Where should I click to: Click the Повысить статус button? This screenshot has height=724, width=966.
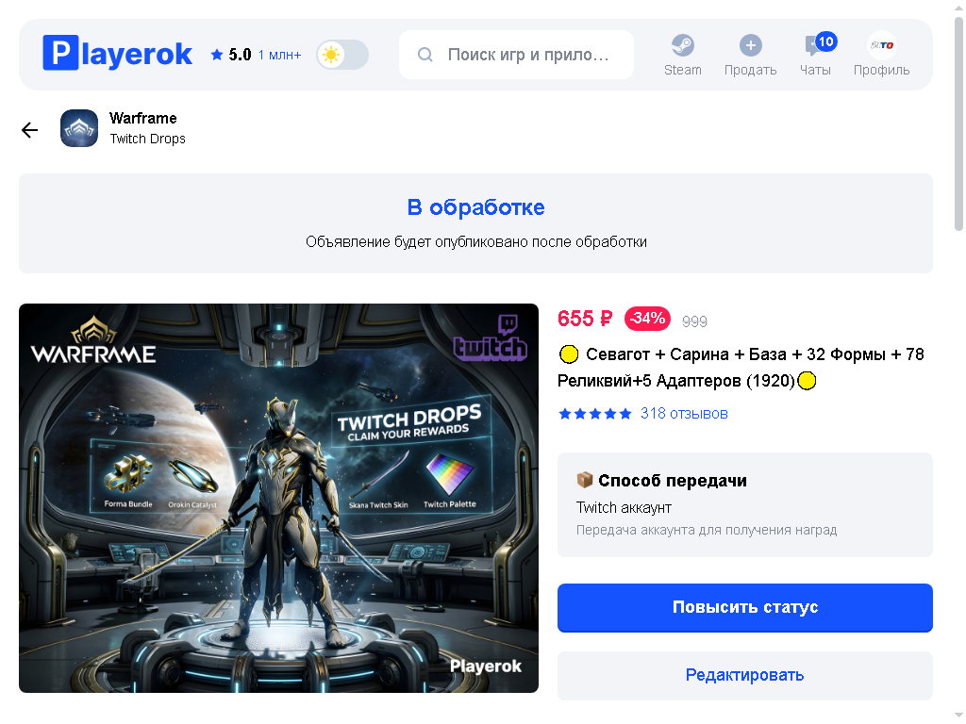pyautogui.click(x=745, y=608)
